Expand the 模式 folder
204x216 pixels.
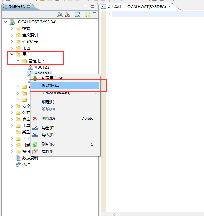12,28
